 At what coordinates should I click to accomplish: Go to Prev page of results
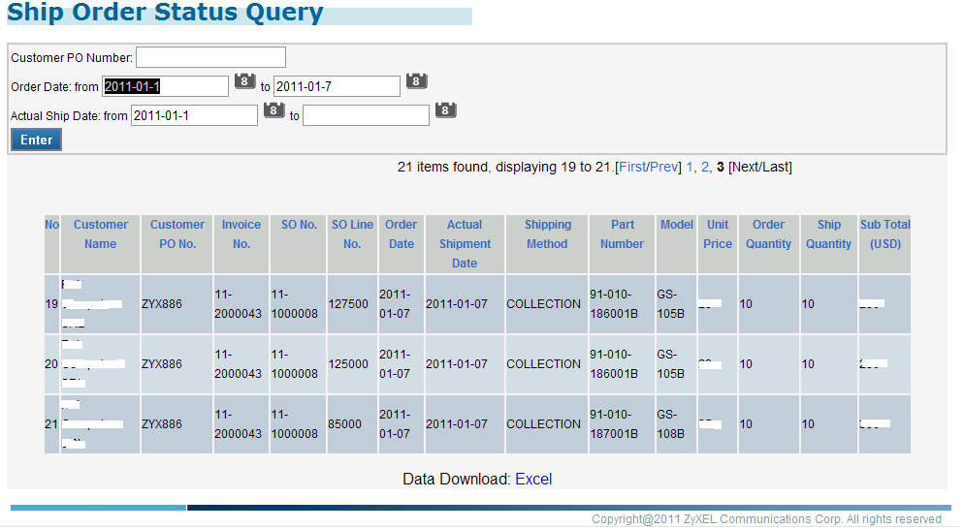[664, 167]
